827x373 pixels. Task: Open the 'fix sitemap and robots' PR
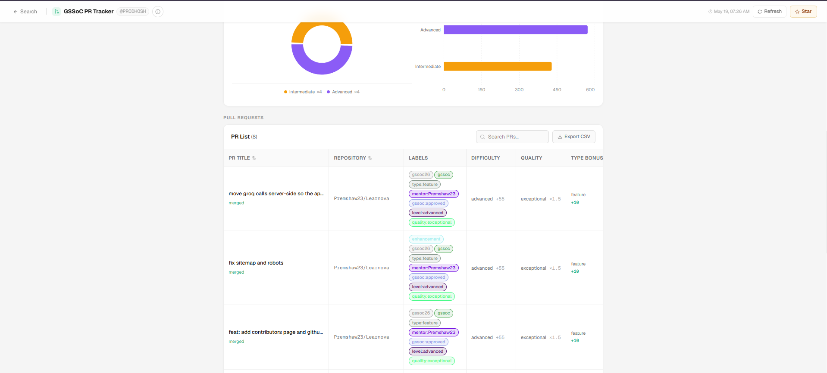click(x=256, y=263)
